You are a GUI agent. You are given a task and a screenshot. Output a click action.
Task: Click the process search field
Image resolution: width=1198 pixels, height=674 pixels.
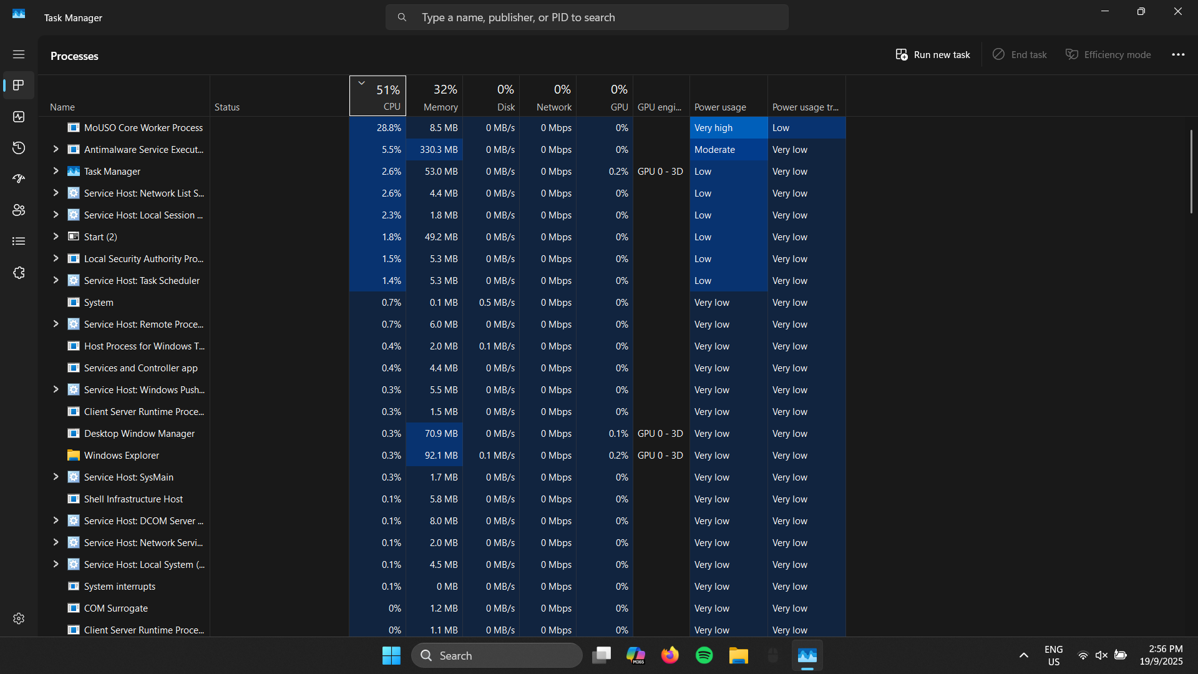pos(587,17)
